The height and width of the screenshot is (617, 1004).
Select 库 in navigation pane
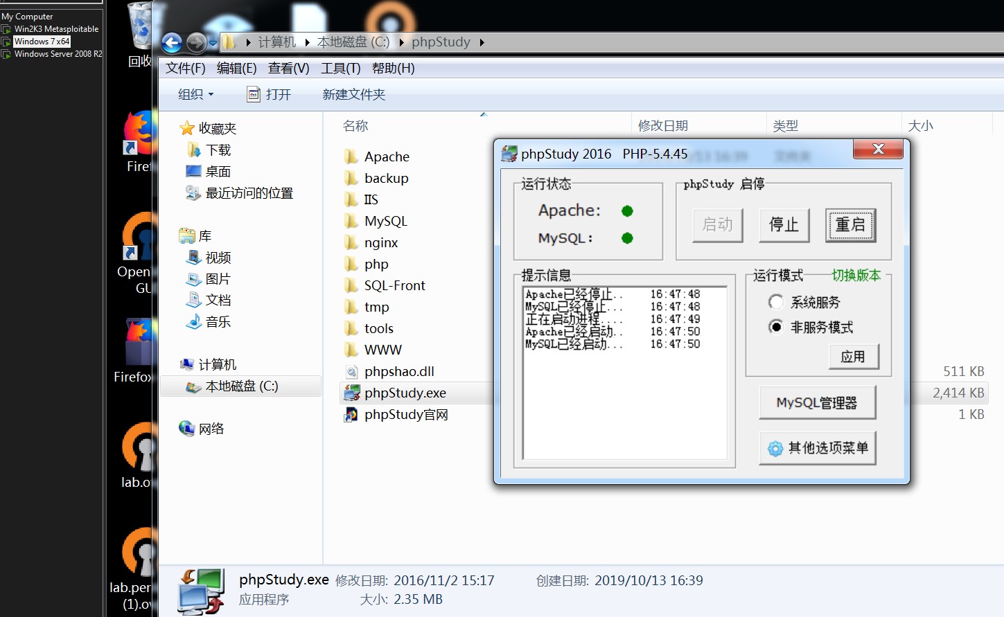tap(195, 235)
